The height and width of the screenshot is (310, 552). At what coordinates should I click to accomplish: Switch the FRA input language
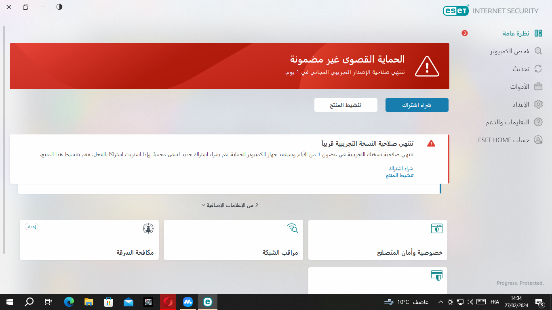[x=495, y=302]
